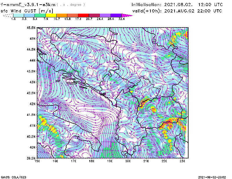This screenshot has width=232, height=179.
Task: Click the 23E longitude label
Action: tap(182, 161)
